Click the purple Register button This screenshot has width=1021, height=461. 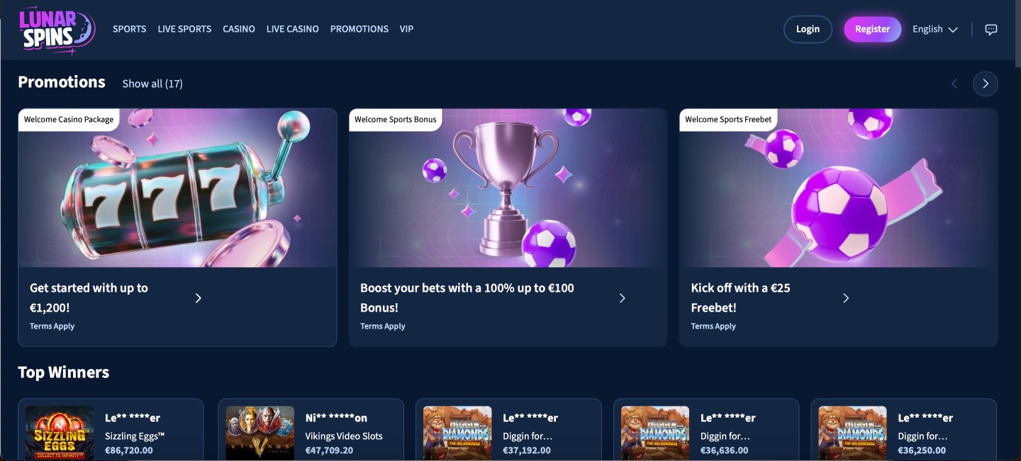(x=872, y=29)
